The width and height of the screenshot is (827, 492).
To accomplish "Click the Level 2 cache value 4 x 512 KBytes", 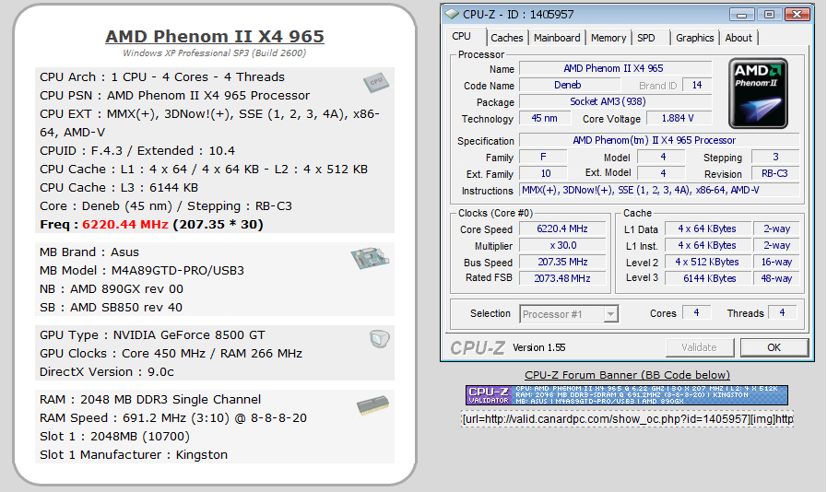I will (x=707, y=262).
